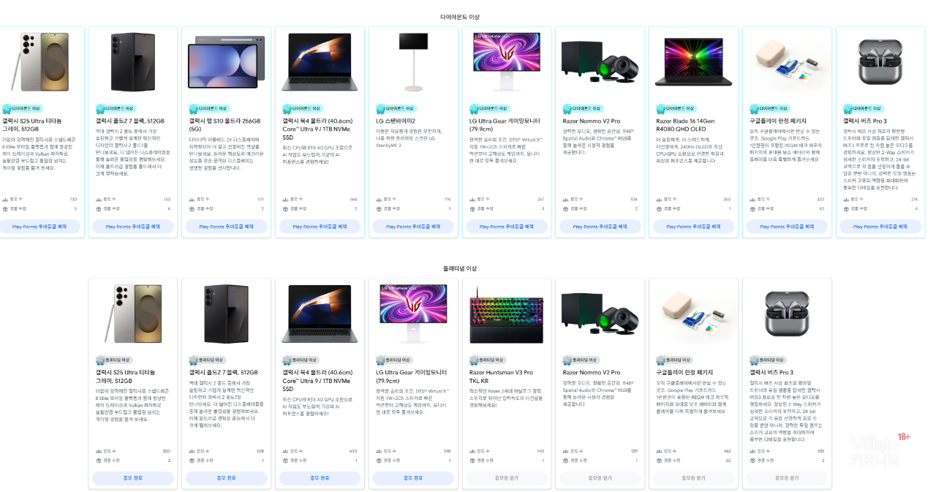Open the LG 스탠바이미2 product image
The image size is (936, 492).
pos(413,62)
